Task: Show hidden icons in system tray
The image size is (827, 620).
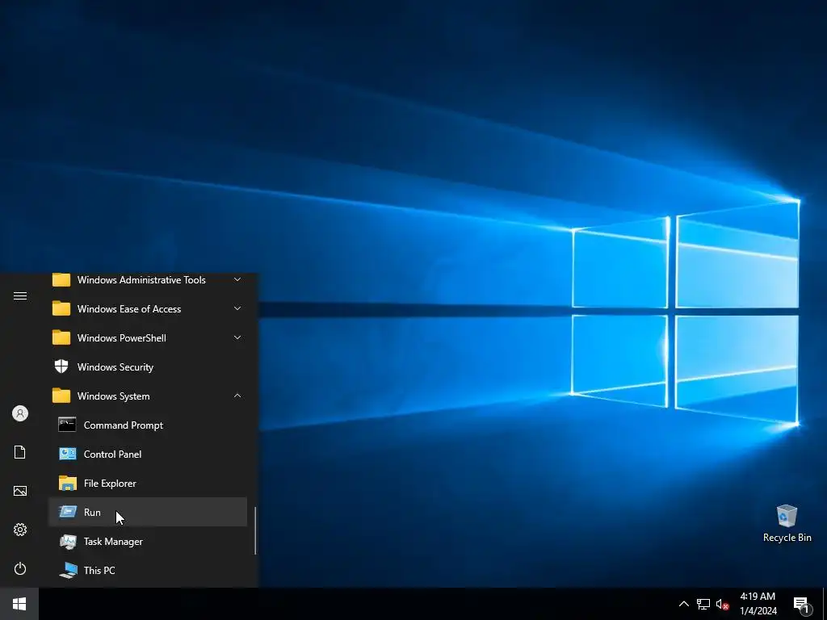Action: pos(683,604)
